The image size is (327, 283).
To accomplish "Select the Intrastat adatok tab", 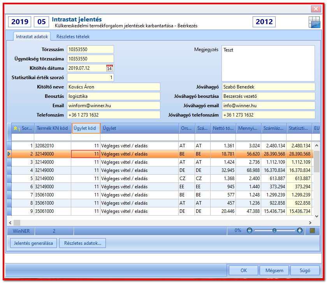I will 32,37.
